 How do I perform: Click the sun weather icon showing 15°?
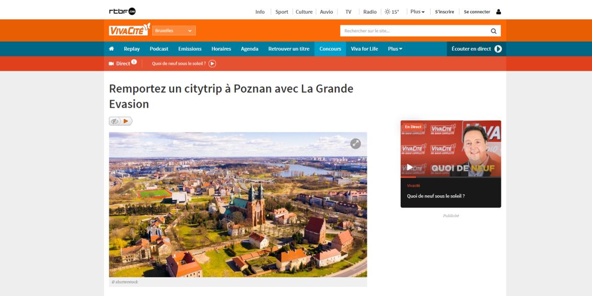coord(388,12)
